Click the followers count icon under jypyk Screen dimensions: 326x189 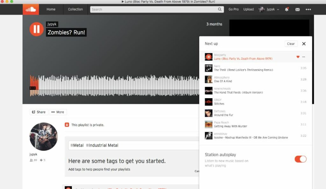coord(32,160)
